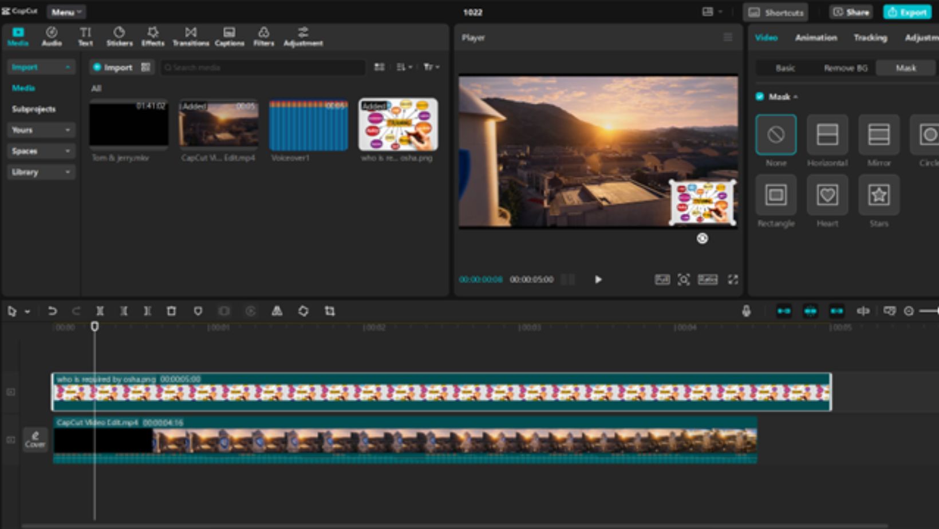This screenshot has height=529, width=939.
Task: Click the Shortcuts button
Action: coord(776,12)
